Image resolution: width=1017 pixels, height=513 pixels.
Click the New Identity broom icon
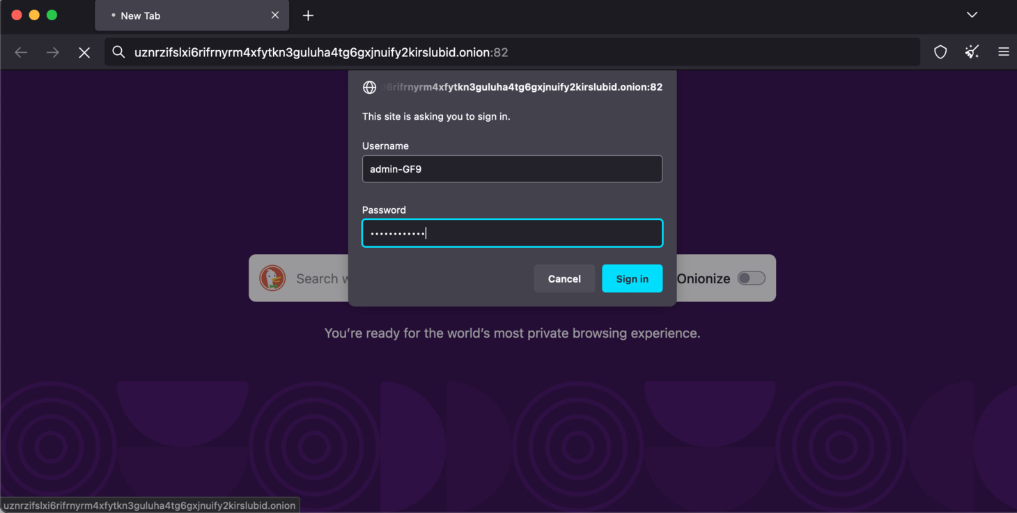pos(972,52)
